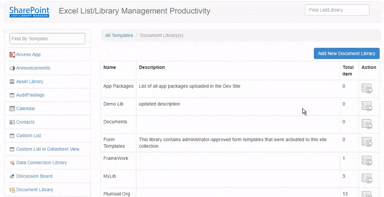Screen dimensions: 384x197
Task: Open the Custom List template link
Action: pyautogui.click(x=29, y=136)
